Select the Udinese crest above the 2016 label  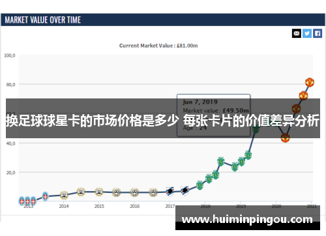click(x=134, y=192)
